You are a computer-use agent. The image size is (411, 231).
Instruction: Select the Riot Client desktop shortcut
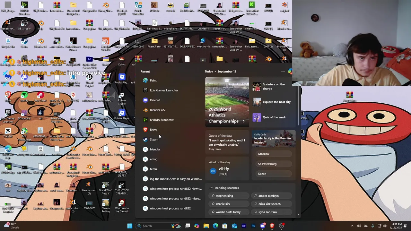[40, 97]
